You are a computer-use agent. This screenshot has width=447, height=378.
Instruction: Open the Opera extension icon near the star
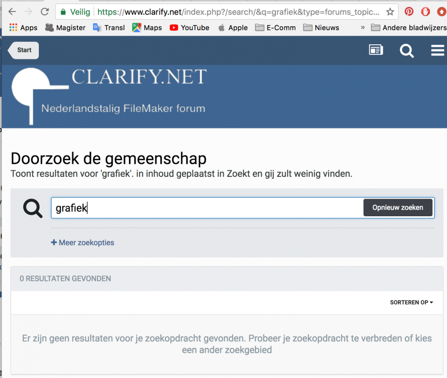click(x=425, y=10)
